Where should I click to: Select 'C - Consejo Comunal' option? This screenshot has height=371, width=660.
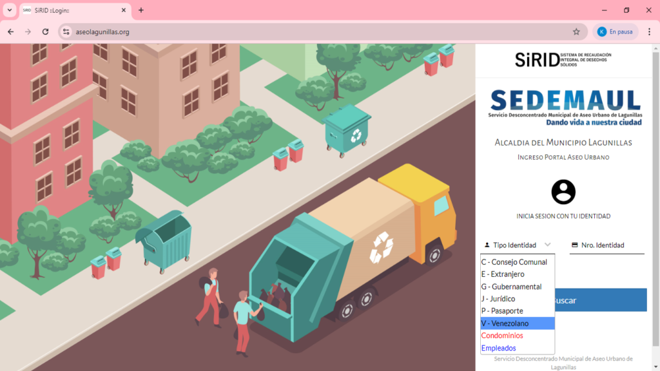[x=514, y=262]
